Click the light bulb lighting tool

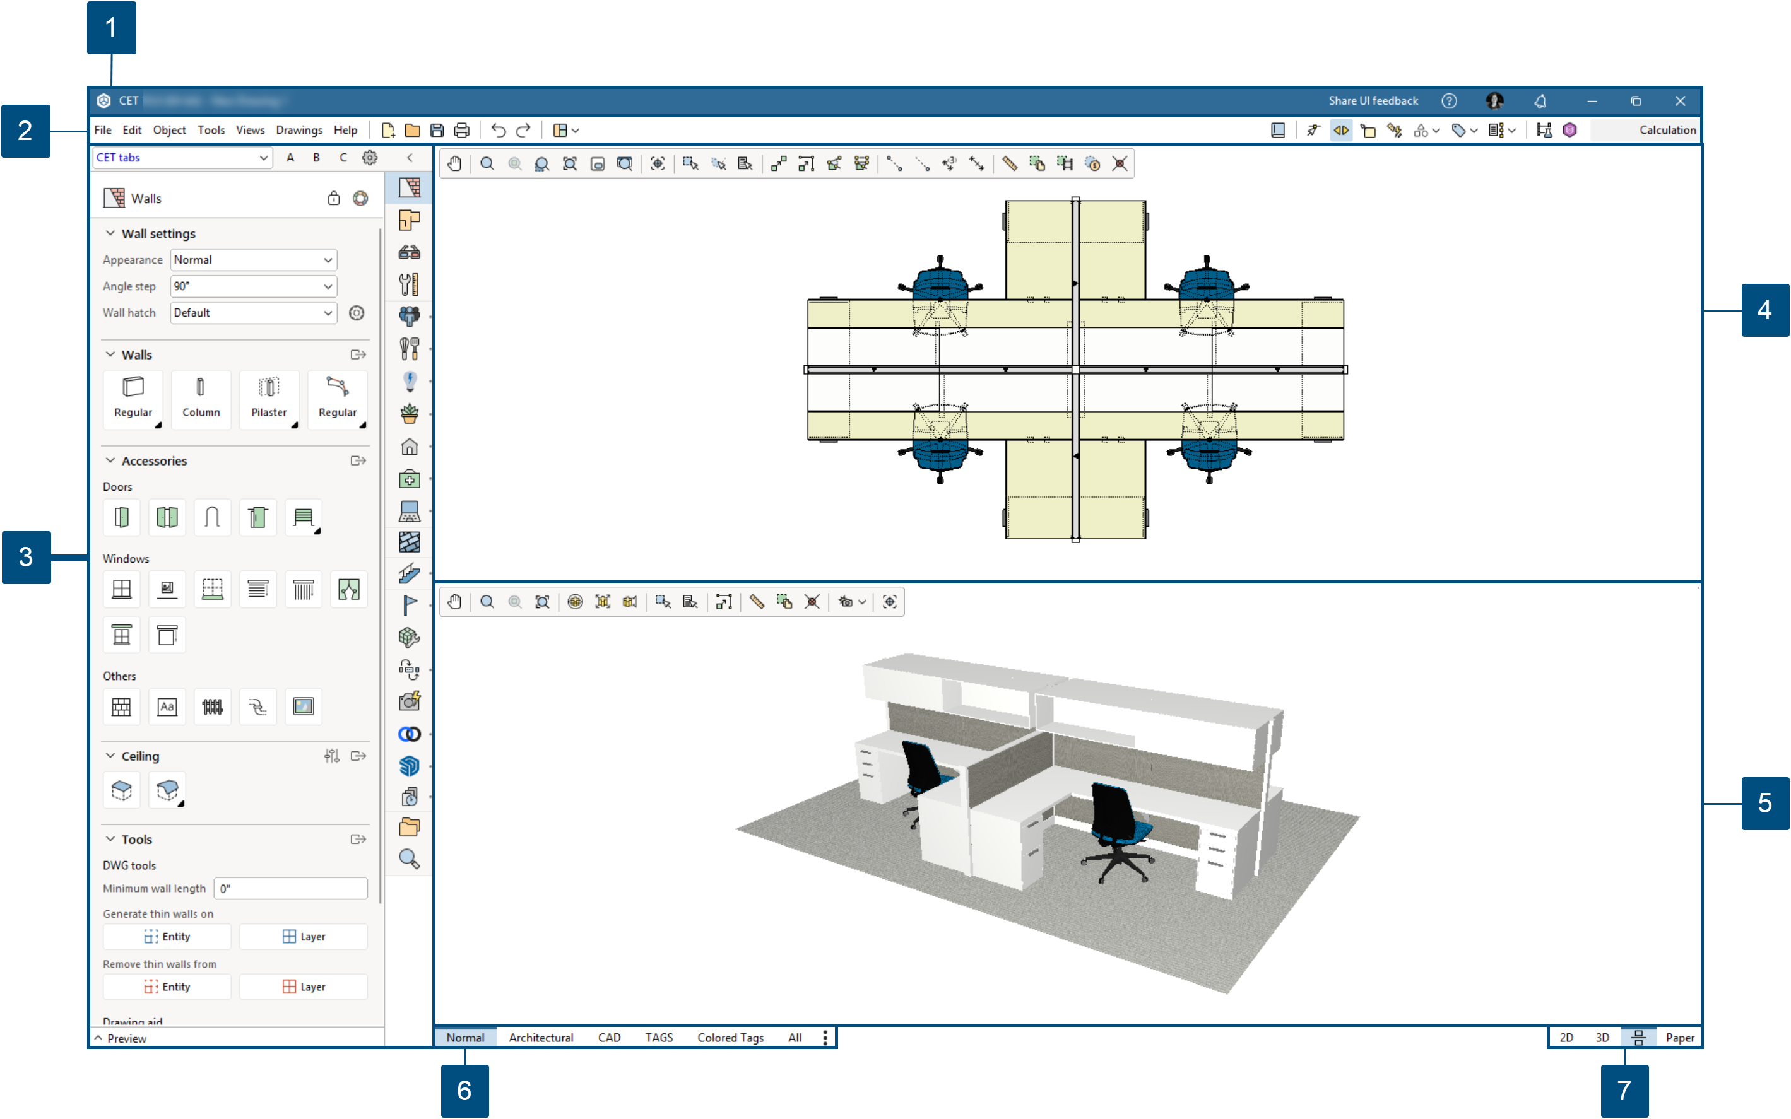pyautogui.click(x=410, y=380)
